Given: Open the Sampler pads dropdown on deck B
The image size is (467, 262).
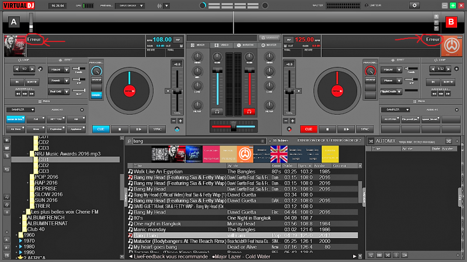Looking at the screenshot, I should [x=395, y=109].
